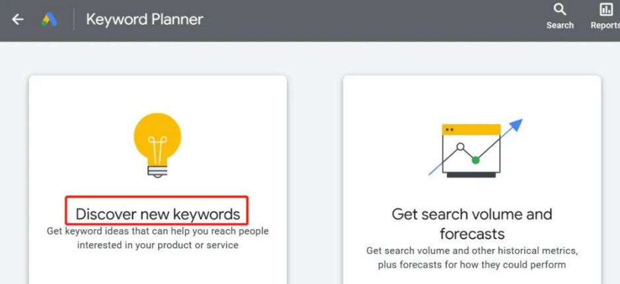Image resolution: width=620 pixels, height=284 pixels.
Task: Click the Google Ads logo
Action: click(50, 19)
